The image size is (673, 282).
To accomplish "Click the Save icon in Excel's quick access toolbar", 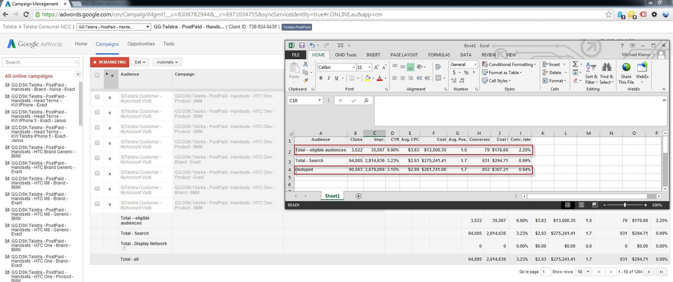I will coord(302,46).
